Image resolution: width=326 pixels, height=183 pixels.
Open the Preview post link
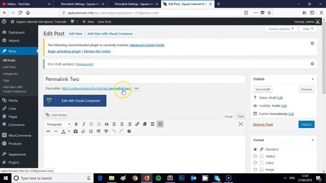coord(85,64)
